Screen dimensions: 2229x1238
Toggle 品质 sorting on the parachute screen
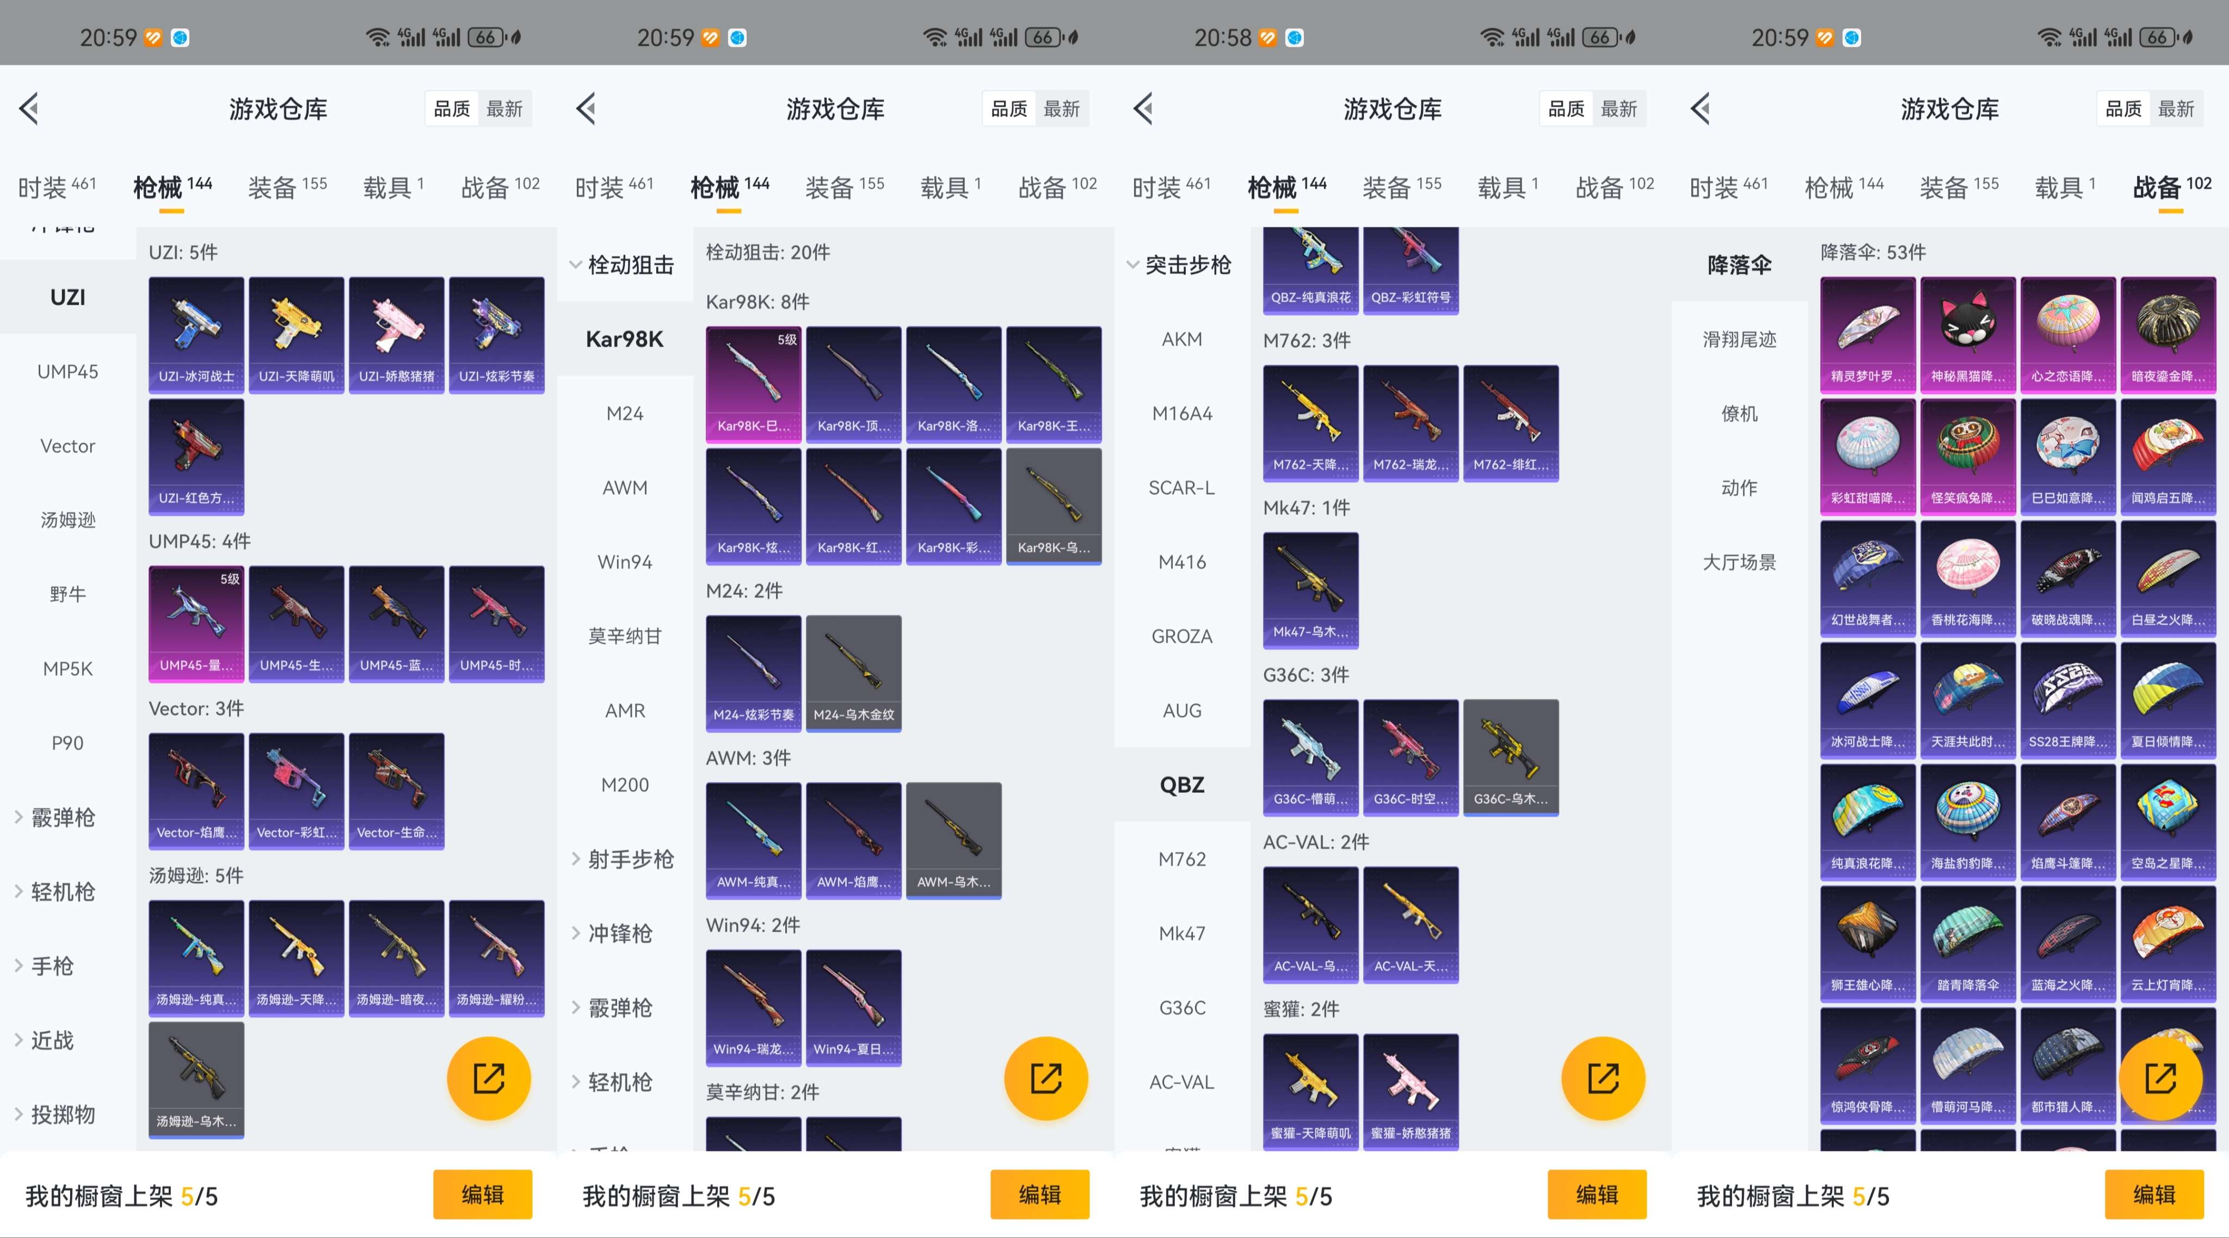[2122, 109]
